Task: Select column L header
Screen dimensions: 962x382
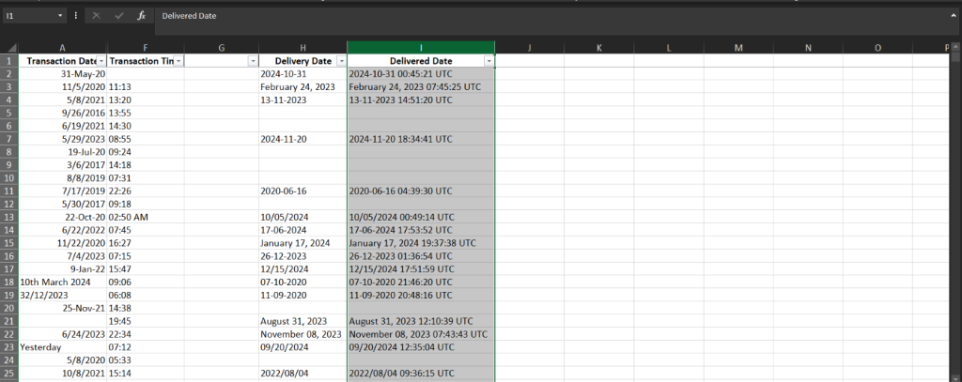Action: [669, 48]
